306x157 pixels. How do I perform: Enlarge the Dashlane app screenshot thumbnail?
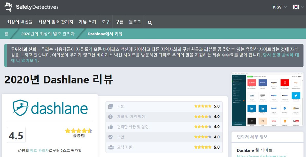pyautogui.click(x=267, y=99)
